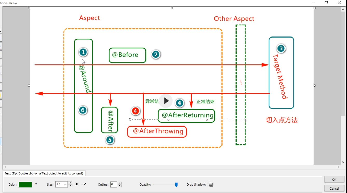Expand the font Size dropdown
Screen dimensions: 347x193
65,184
